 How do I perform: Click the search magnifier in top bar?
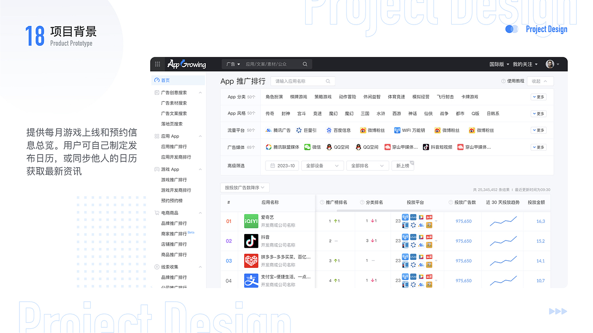305,64
